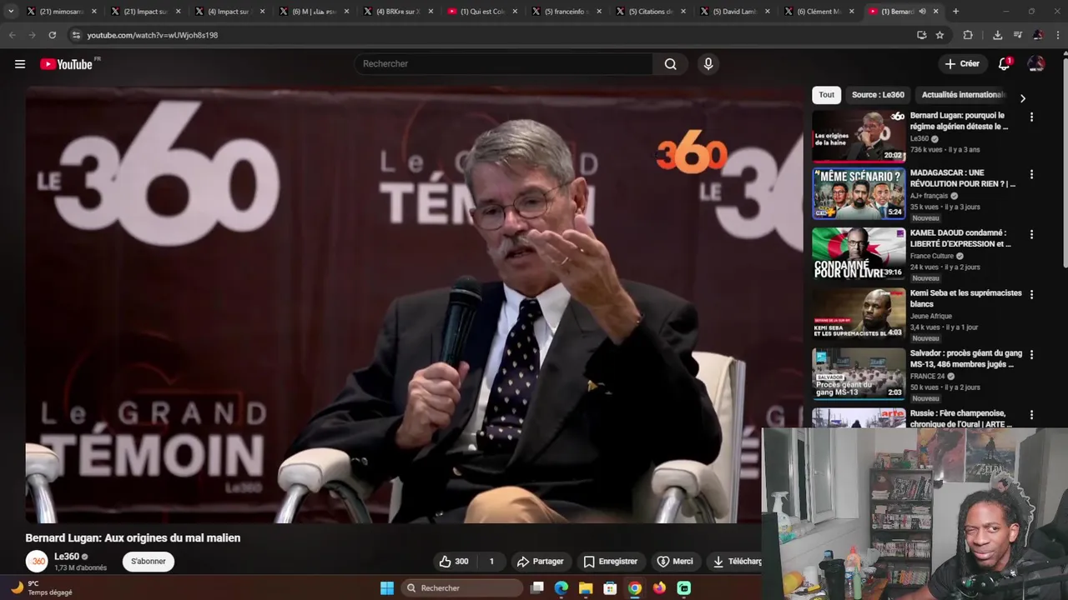The width and height of the screenshot is (1068, 600).
Task: Open the KAMEL DAOUD condamné thumbnail
Action: (x=859, y=254)
